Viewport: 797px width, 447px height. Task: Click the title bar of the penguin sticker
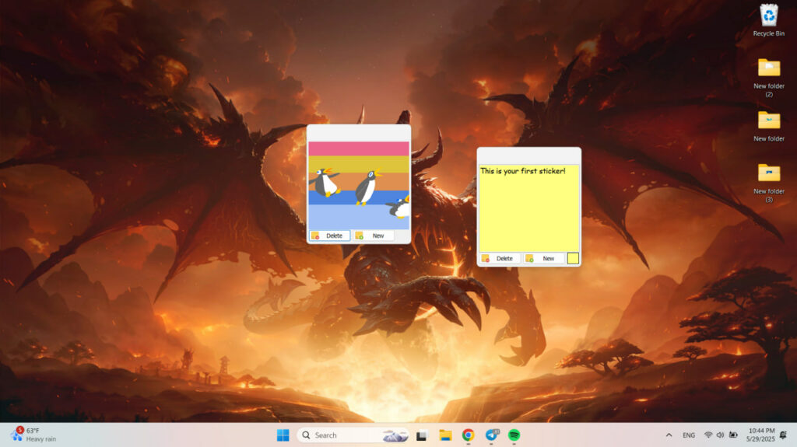(359, 133)
